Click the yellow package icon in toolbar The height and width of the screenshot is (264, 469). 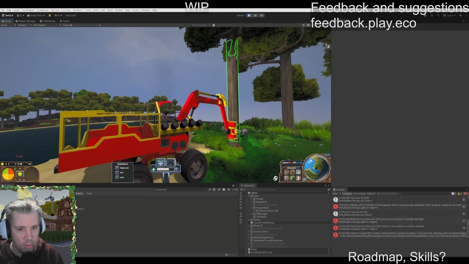[49, 15]
